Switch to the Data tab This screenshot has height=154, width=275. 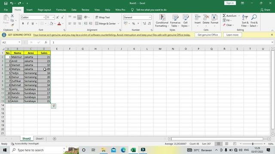(74, 10)
